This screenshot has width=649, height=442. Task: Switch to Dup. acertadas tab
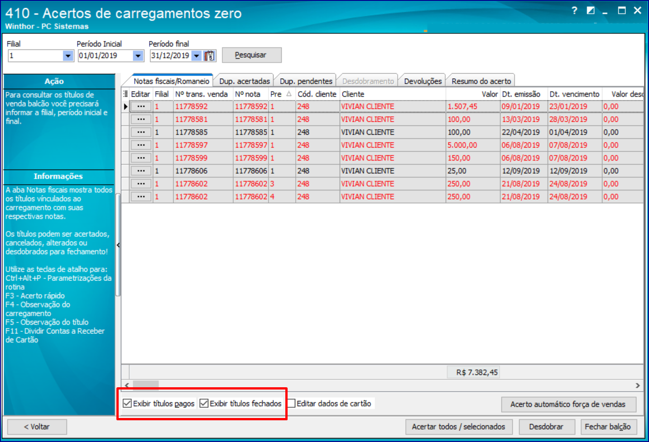point(245,81)
